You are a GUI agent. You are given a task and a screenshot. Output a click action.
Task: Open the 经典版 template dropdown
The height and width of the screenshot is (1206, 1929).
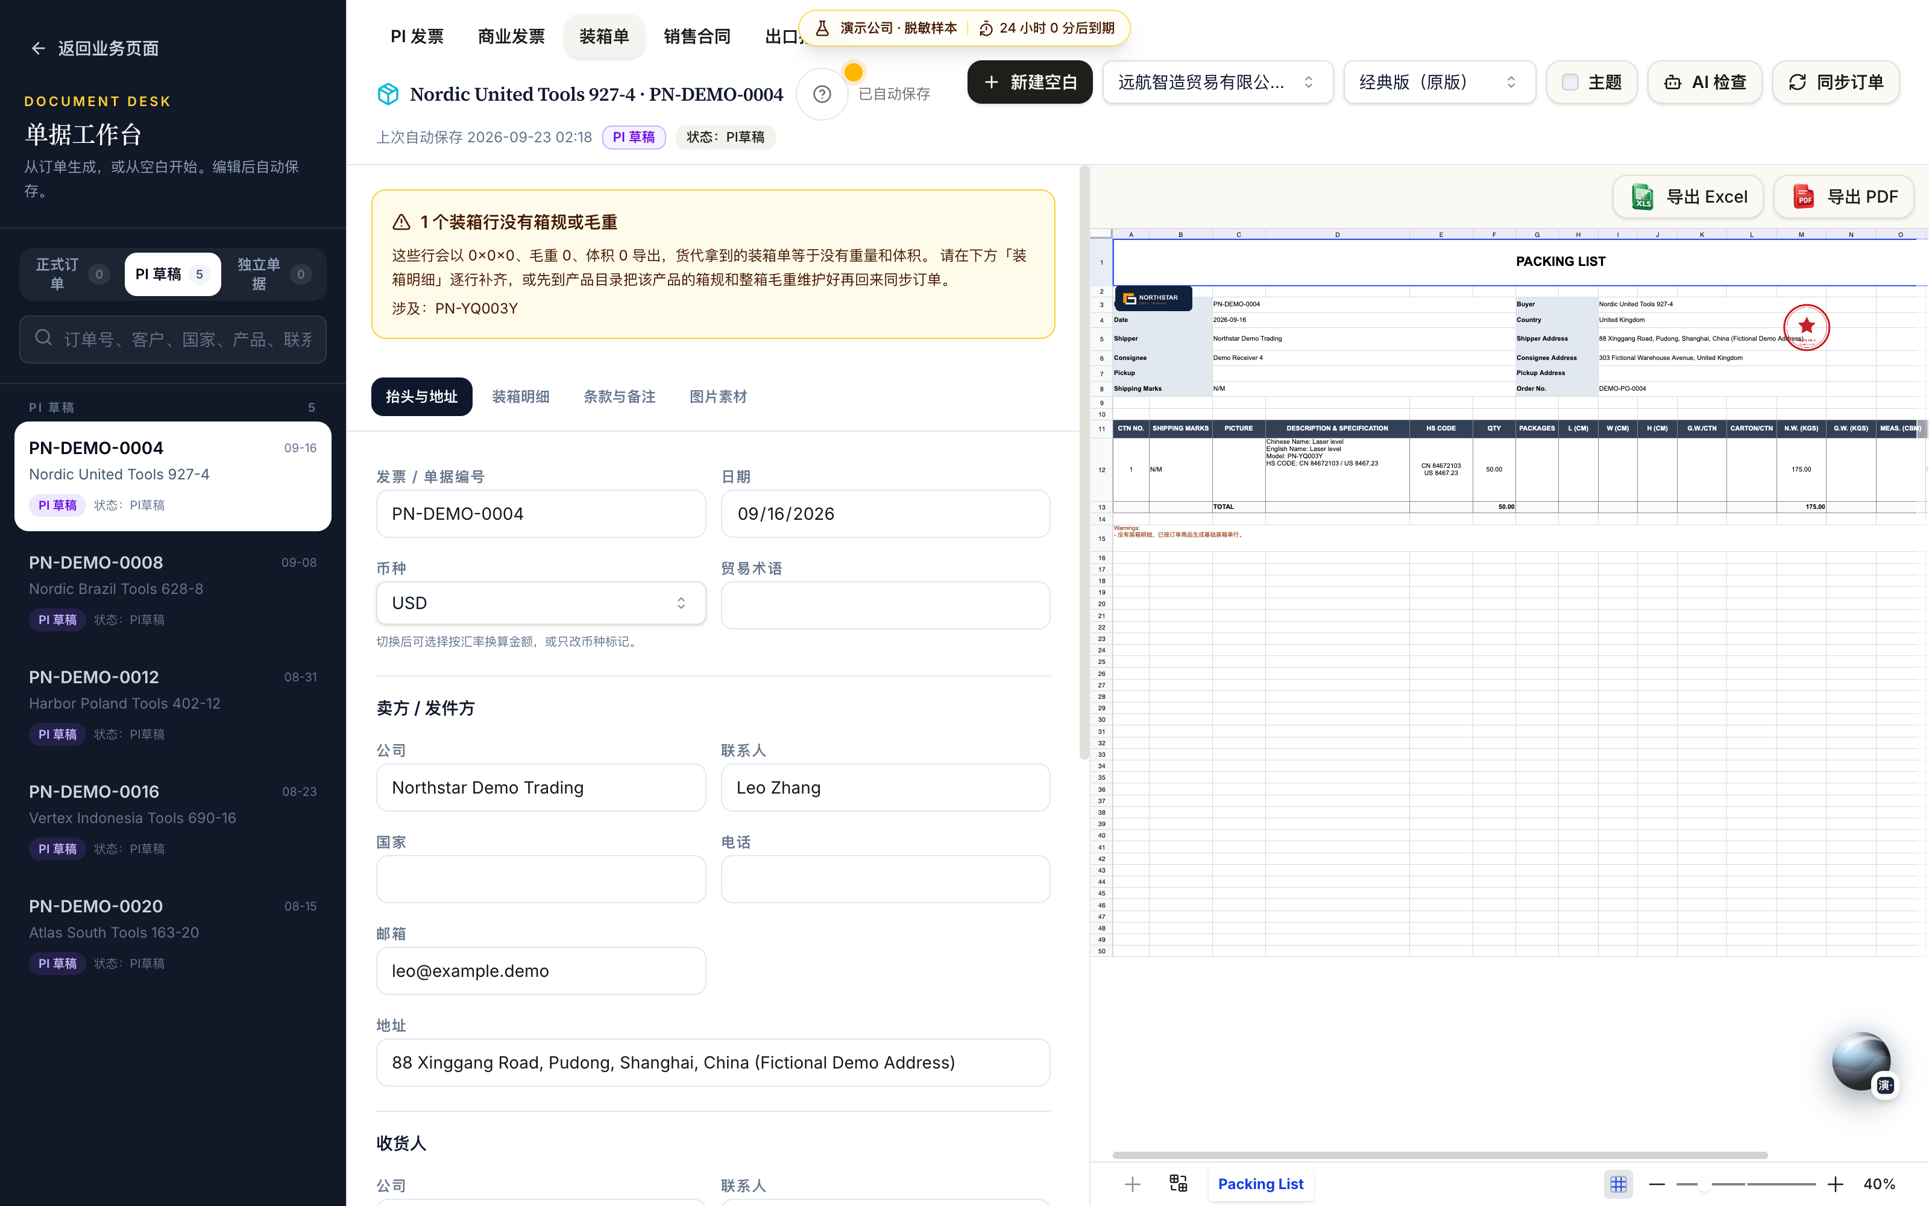click(x=1439, y=82)
